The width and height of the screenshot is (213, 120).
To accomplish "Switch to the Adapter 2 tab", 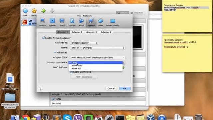I will [x=77, y=32].
